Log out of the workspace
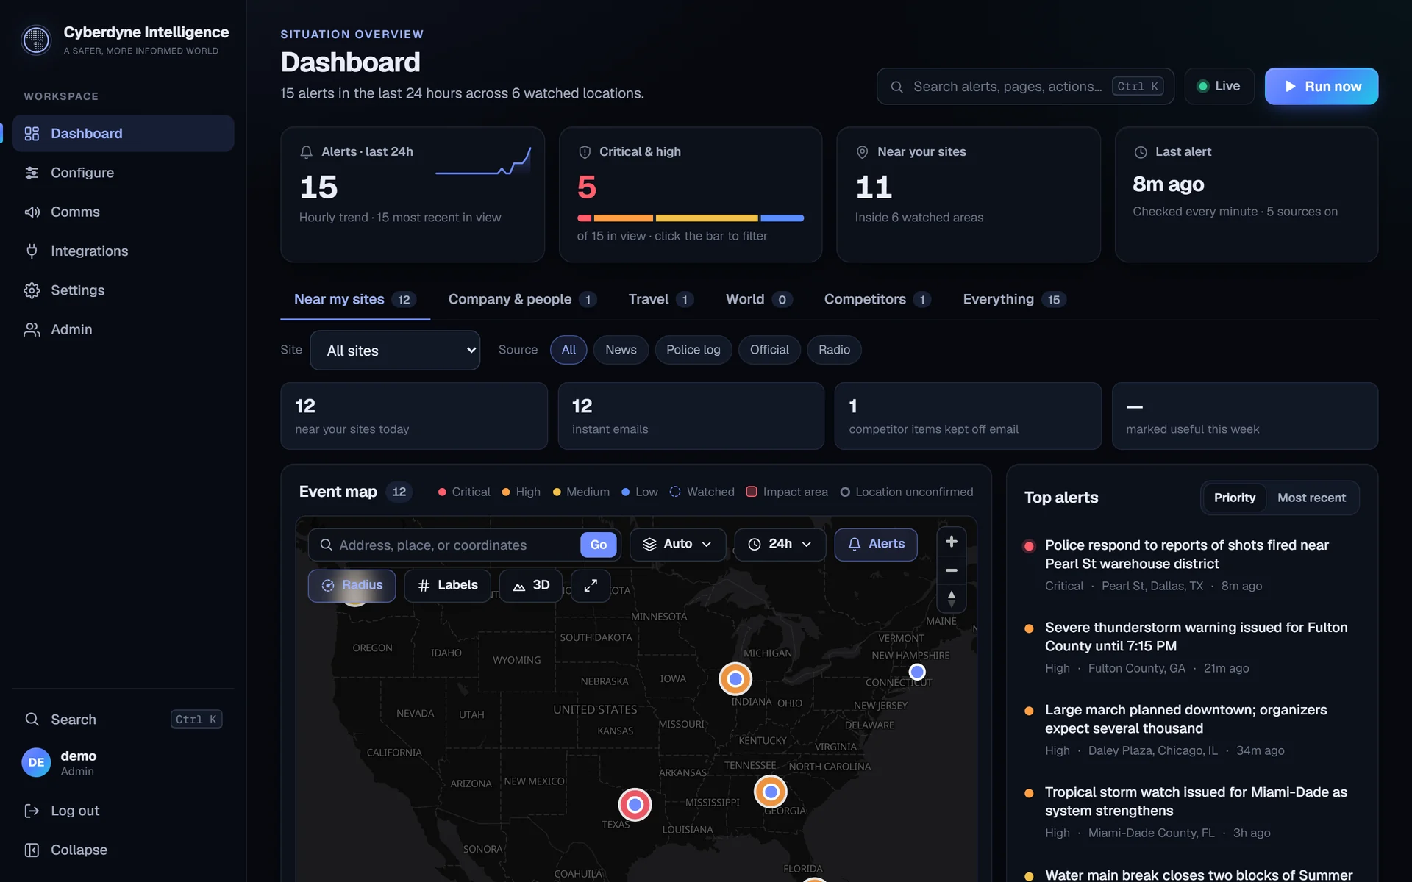The image size is (1412, 882). (123, 811)
